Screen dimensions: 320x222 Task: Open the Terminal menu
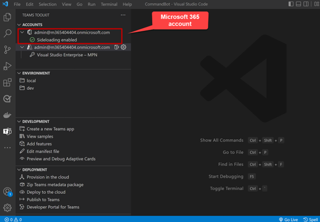pos(109,4)
